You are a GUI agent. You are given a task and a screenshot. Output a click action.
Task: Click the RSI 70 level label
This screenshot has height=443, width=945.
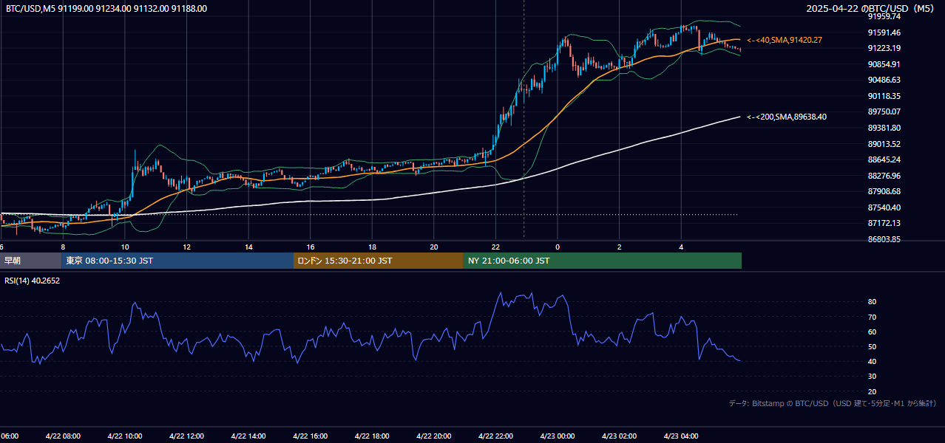click(x=872, y=317)
